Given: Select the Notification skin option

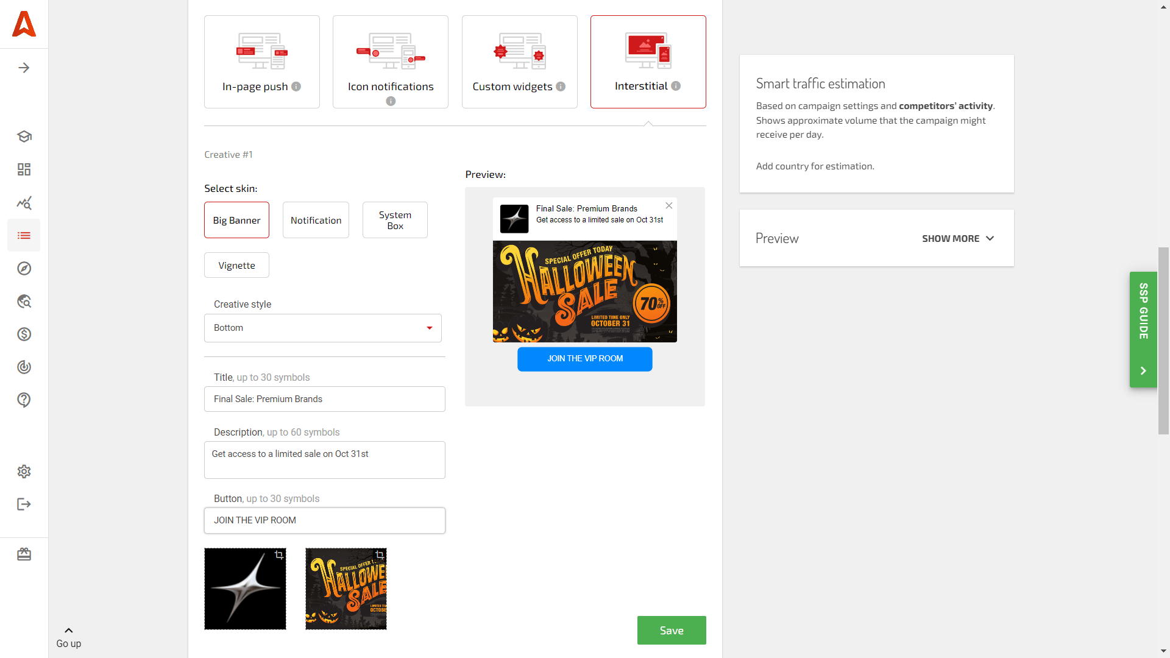Looking at the screenshot, I should (315, 220).
